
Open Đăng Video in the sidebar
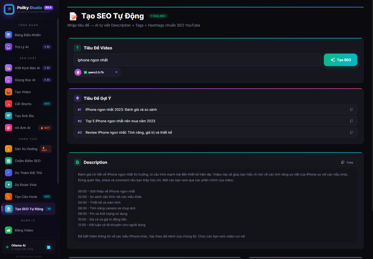(x=24, y=230)
